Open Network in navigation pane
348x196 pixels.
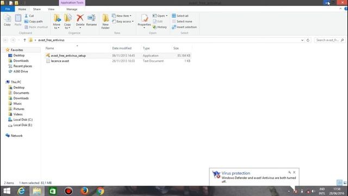pyautogui.click(x=17, y=136)
